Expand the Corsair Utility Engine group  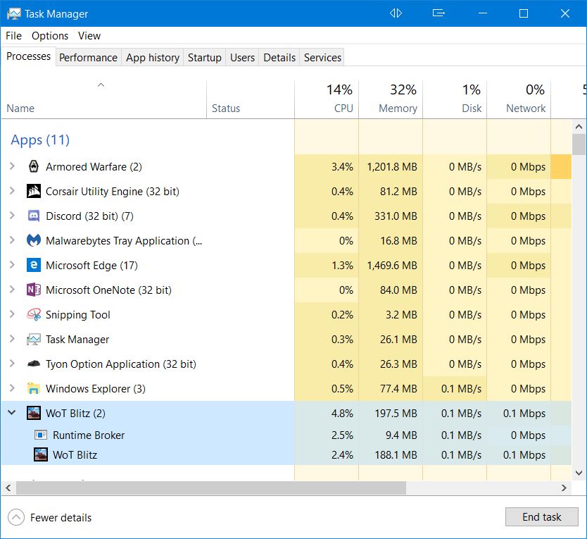12,191
